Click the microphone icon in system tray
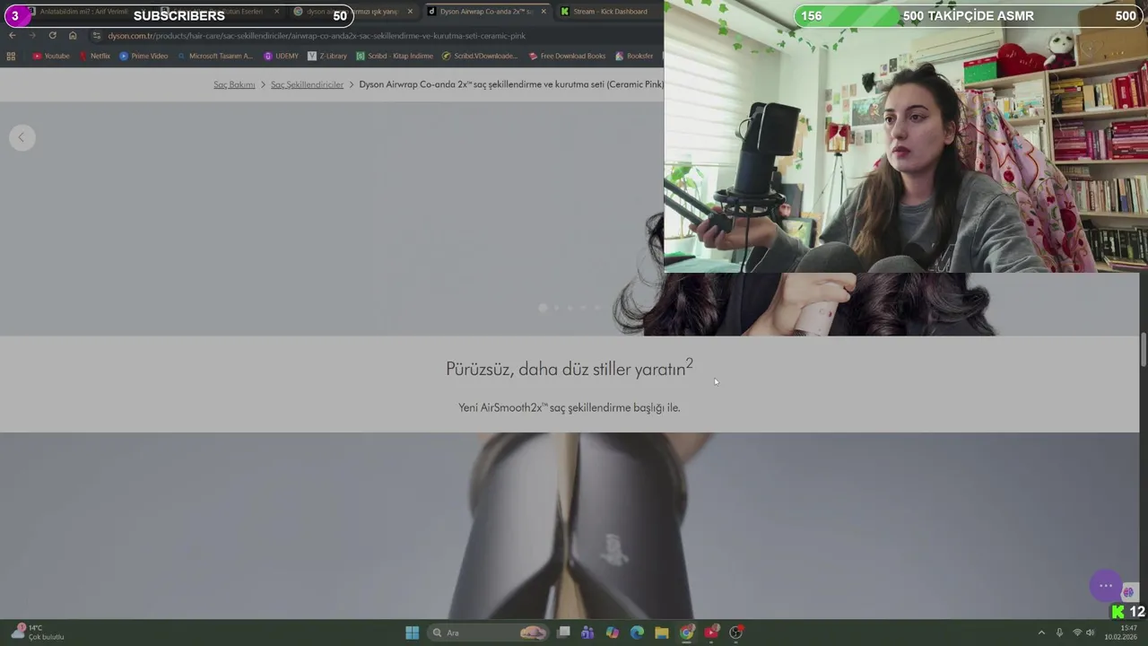This screenshot has height=646, width=1148. point(1059,633)
